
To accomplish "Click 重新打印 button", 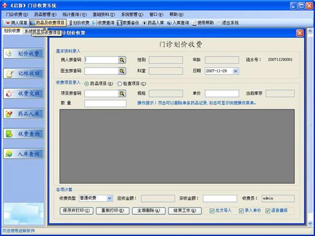I will coord(112,211).
